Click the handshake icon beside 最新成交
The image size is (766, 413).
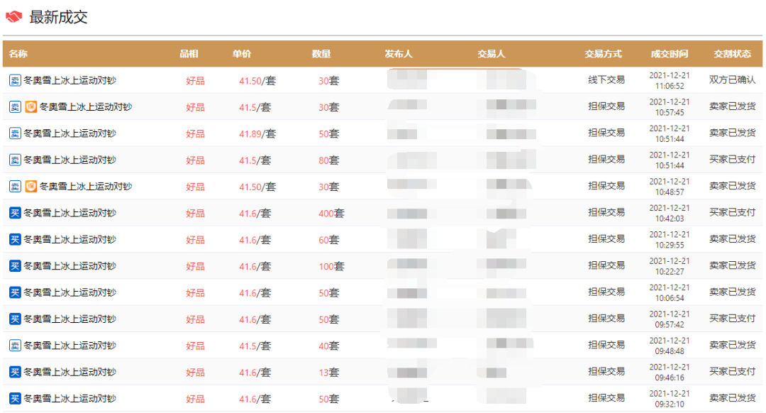pos(13,17)
